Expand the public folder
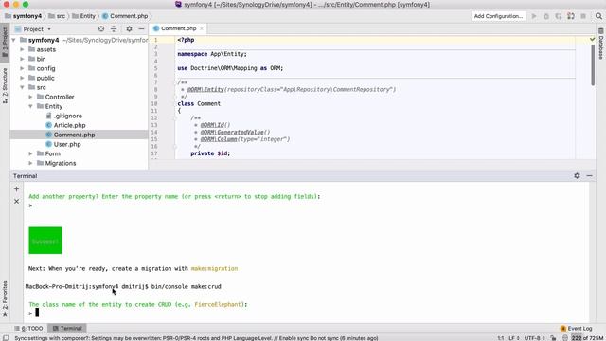 pos(22,78)
